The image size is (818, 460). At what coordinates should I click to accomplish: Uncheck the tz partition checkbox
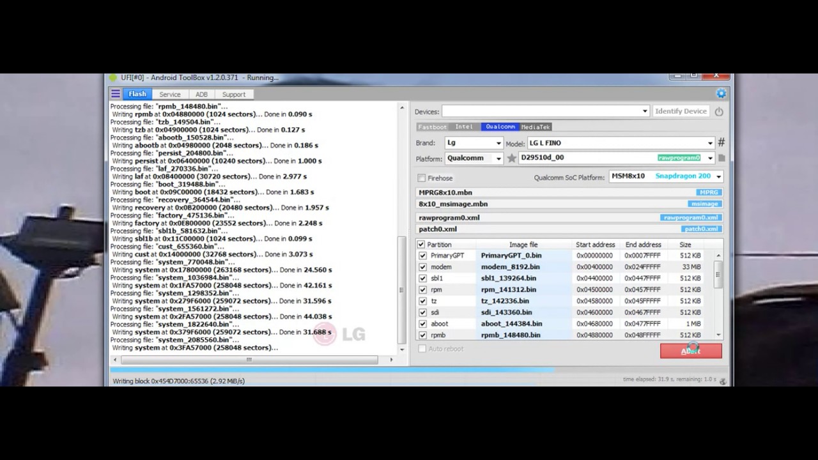(422, 301)
